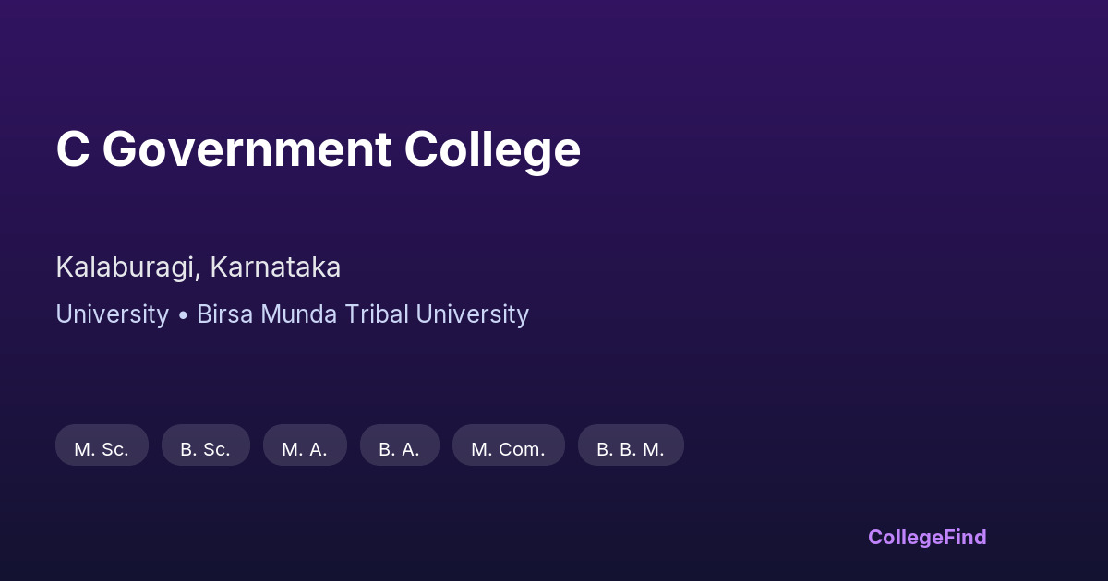The width and height of the screenshot is (1108, 581).
Task: Click the Kalaburagi city name
Action: point(126,267)
